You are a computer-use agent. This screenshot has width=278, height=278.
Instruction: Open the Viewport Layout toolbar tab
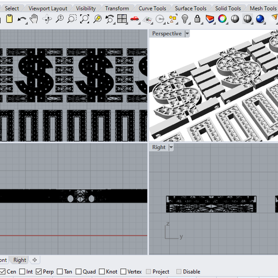(x=48, y=9)
